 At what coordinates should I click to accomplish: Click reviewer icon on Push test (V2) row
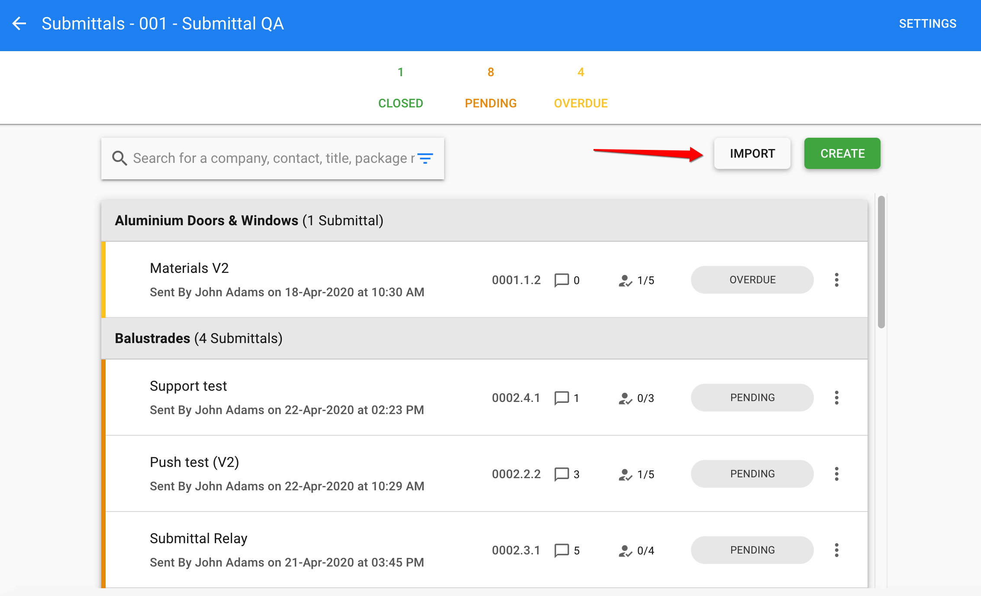pyautogui.click(x=625, y=475)
